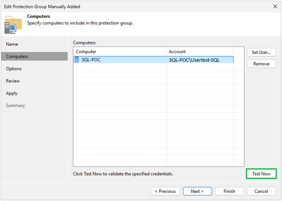This screenshot has height=201, width=282.
Task: Sort by the Account column header
Action: (x=200, y=52)
